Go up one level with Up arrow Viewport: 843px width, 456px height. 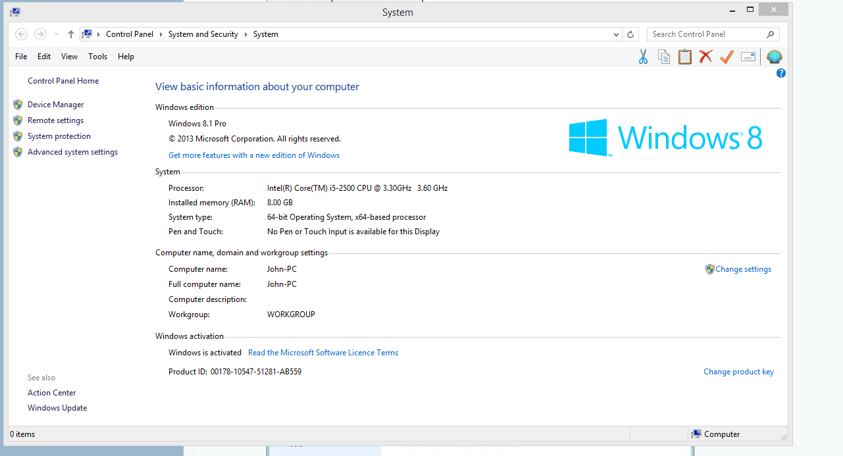pyautogui.click(x=71, y=35)
